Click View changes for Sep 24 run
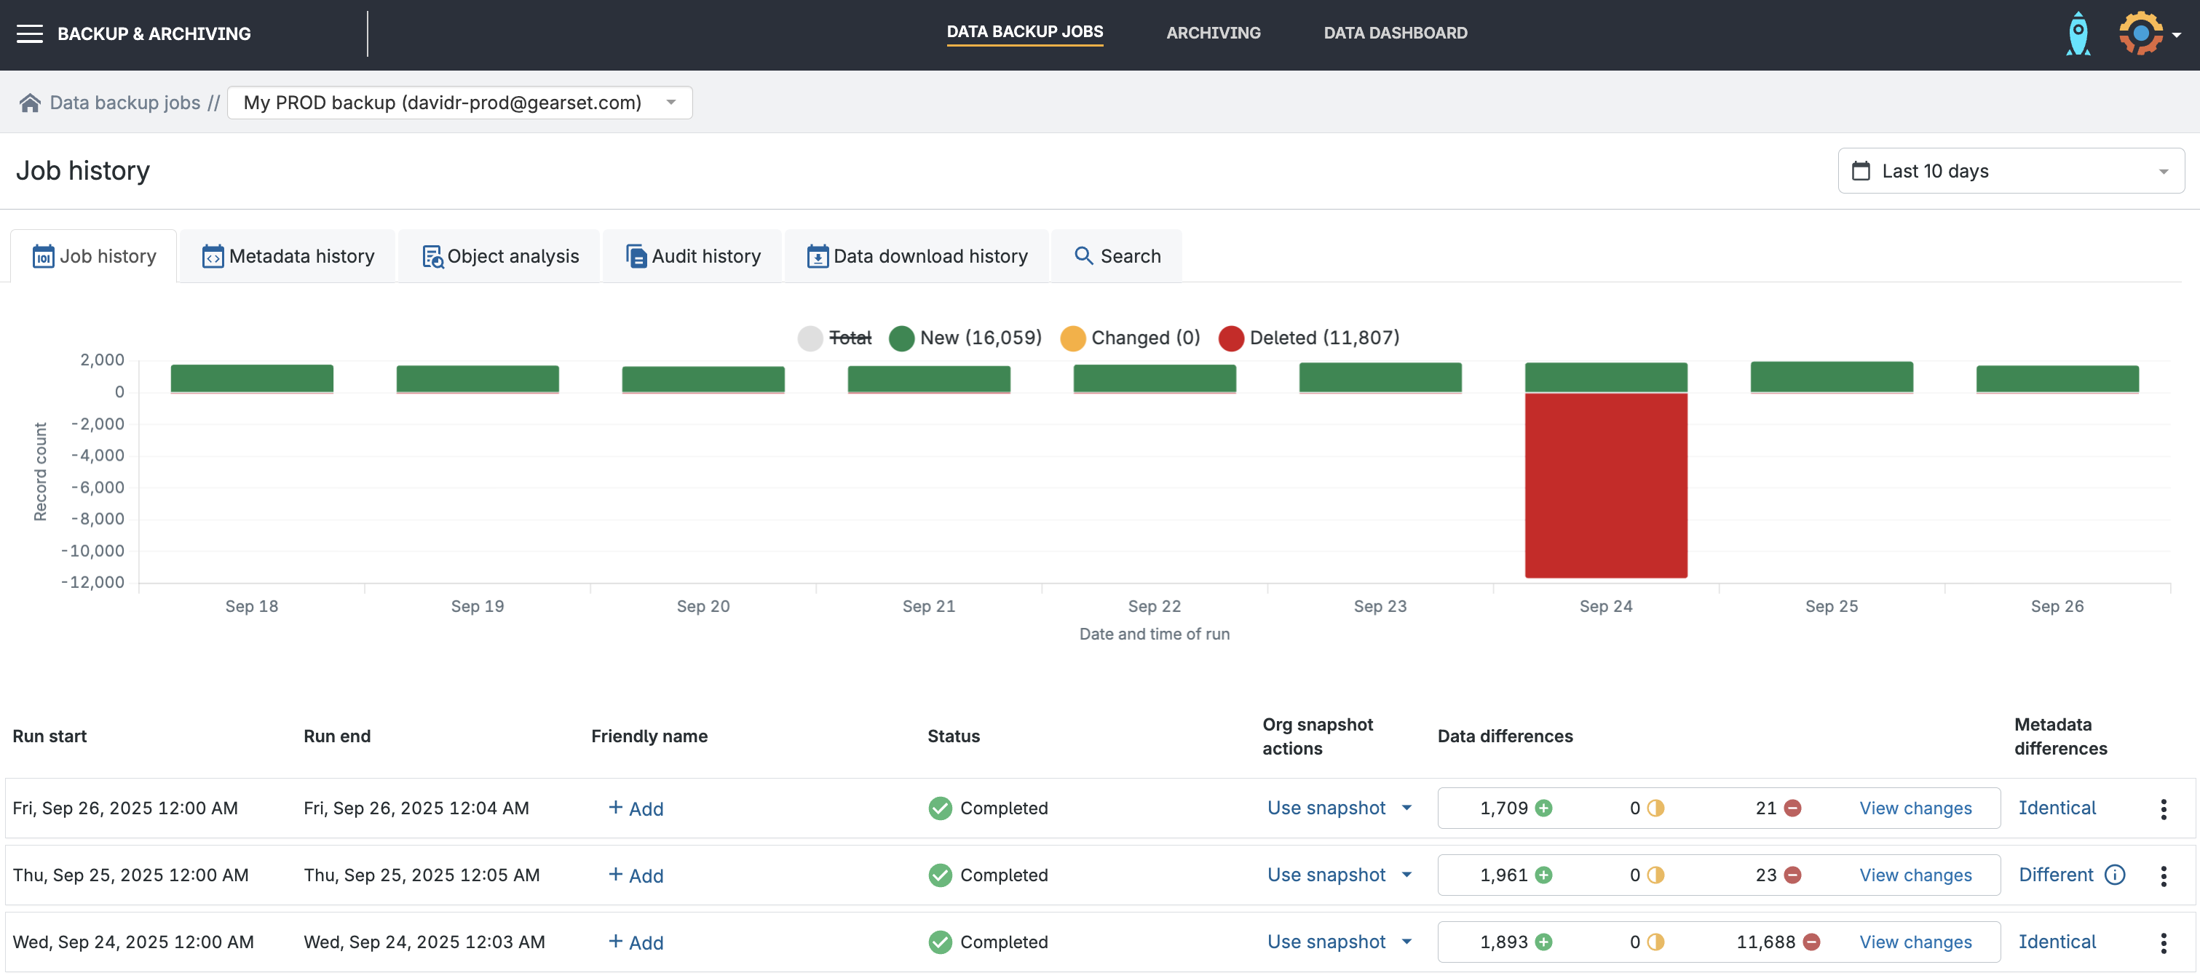The width and height of the screenshot is (2200, 978). pyautogui.click(x=1915, y=942)
